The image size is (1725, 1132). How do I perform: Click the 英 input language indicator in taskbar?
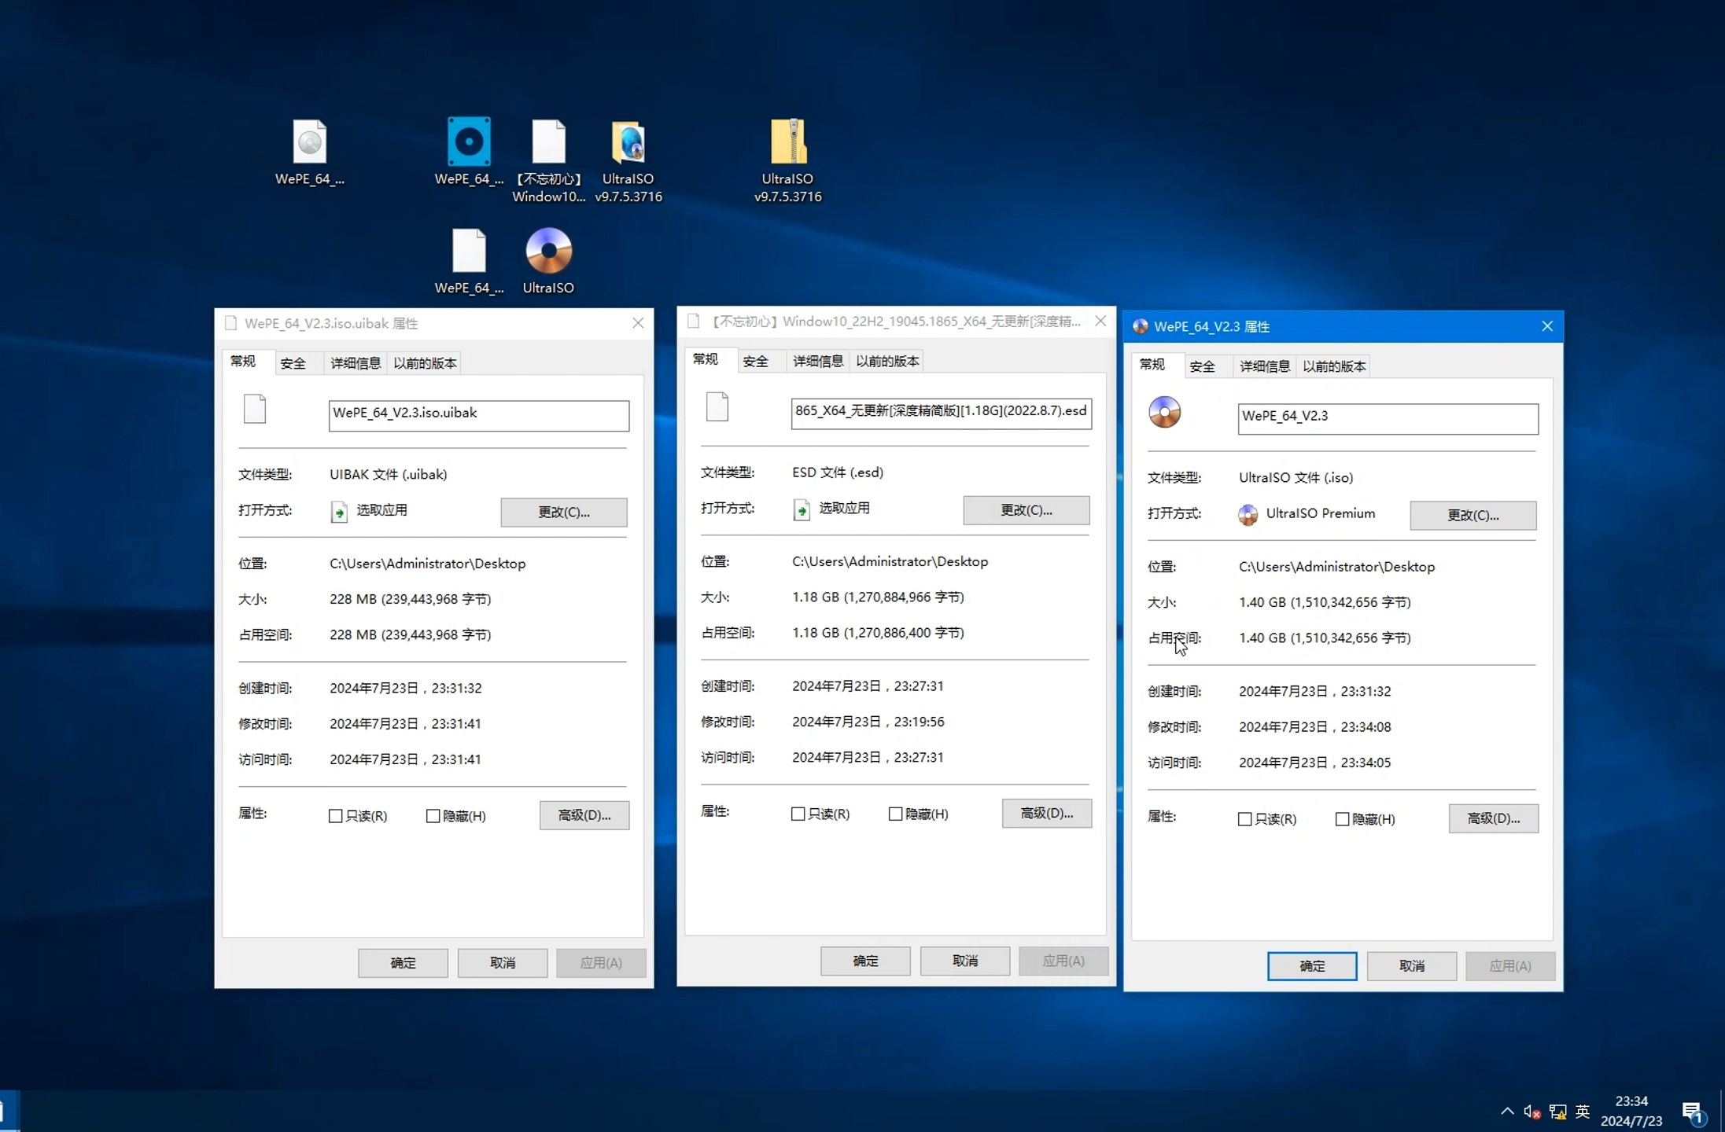point(1583,1112)
